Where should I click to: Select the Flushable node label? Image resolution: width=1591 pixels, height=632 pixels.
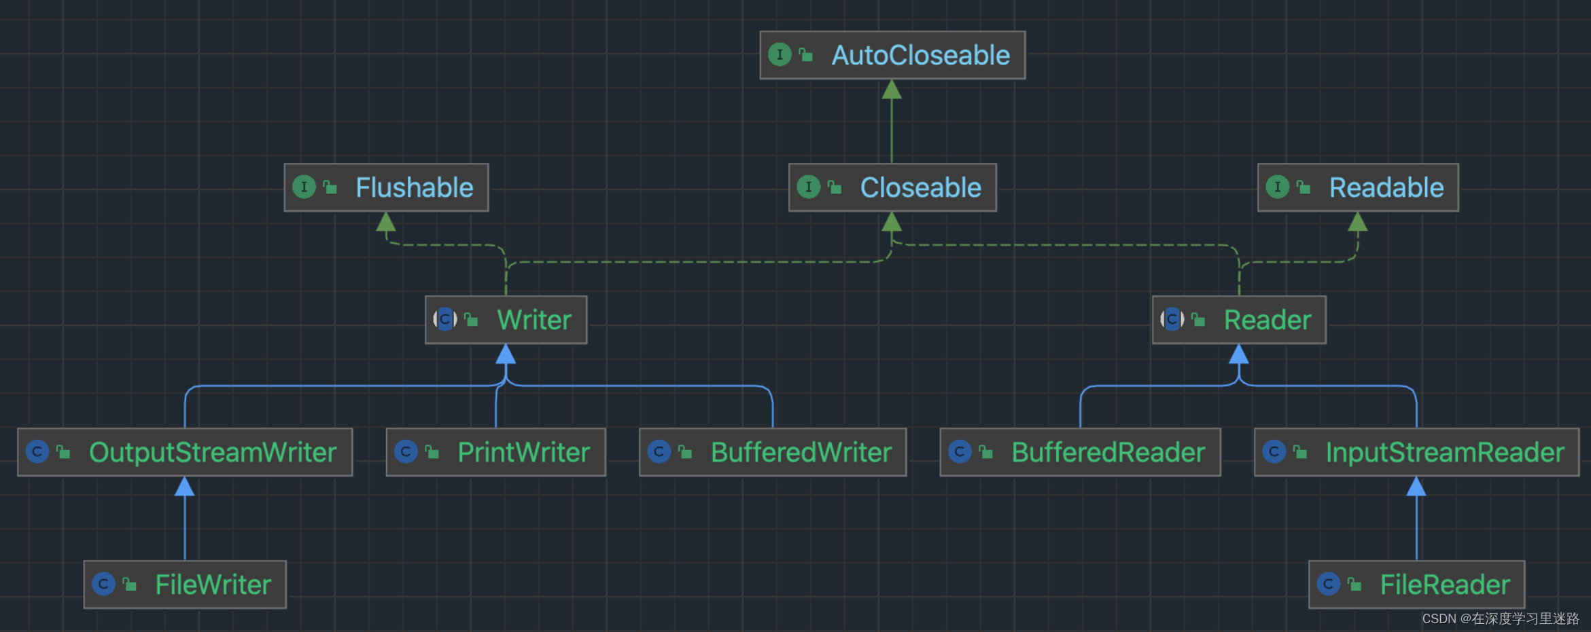coord(415,187)
